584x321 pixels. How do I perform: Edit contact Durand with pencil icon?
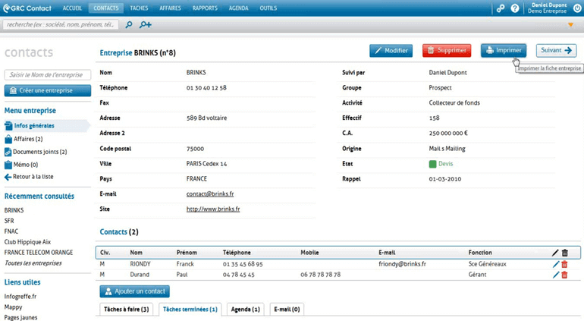(556, 275)
